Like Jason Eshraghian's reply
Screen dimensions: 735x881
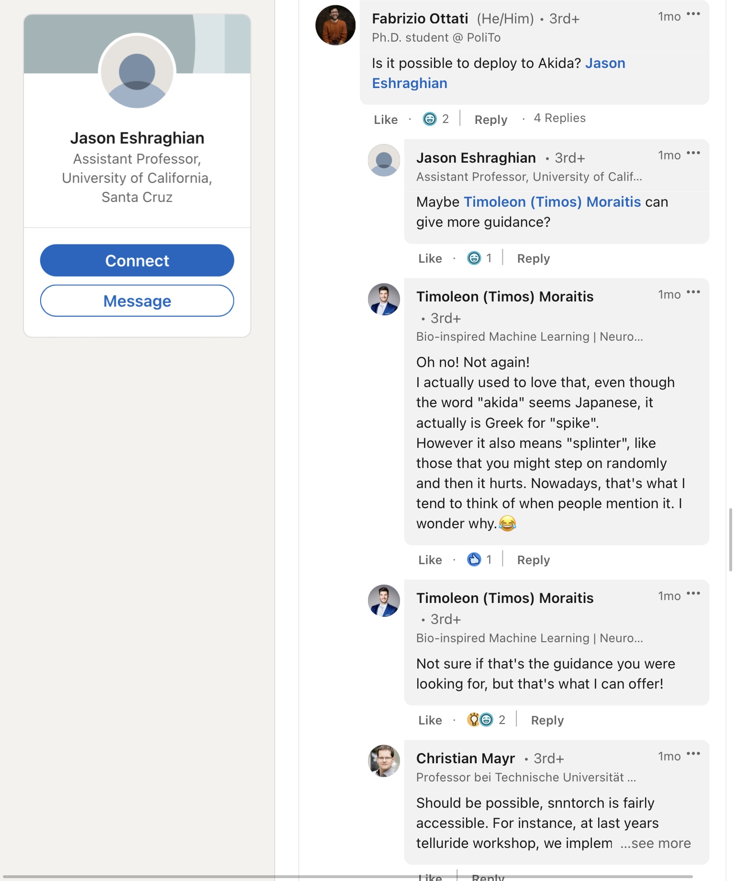click(430, 259)
